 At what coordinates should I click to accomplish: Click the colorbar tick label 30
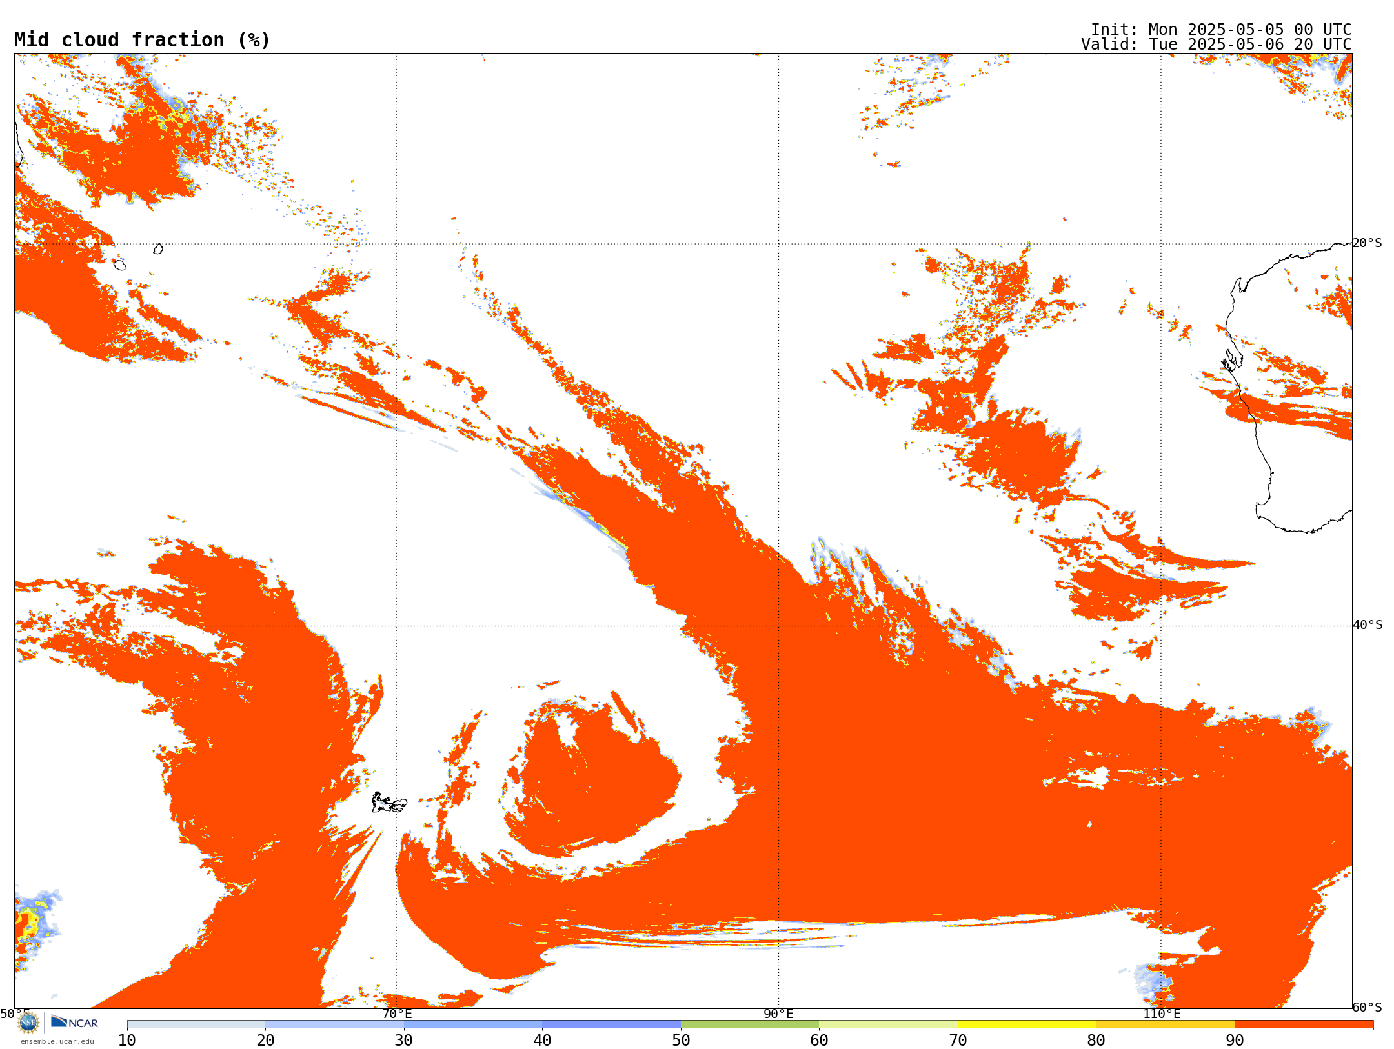pos(404,1041)
